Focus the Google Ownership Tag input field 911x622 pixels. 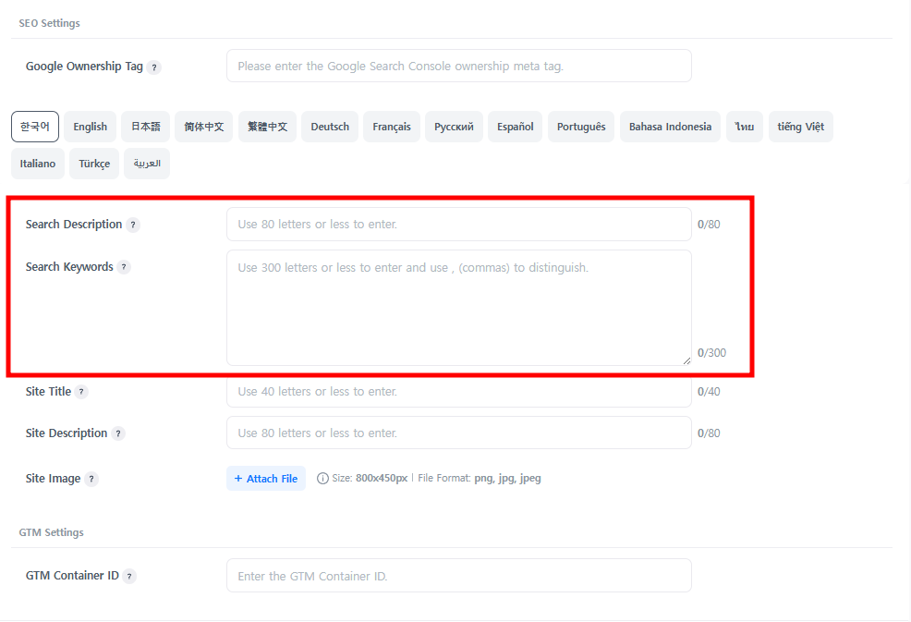(x=458, y=67)
